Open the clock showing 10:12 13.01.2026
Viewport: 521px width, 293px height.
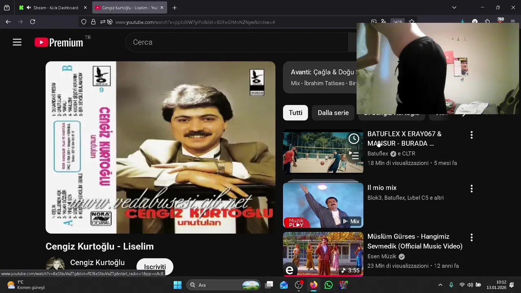coord(496,285)
